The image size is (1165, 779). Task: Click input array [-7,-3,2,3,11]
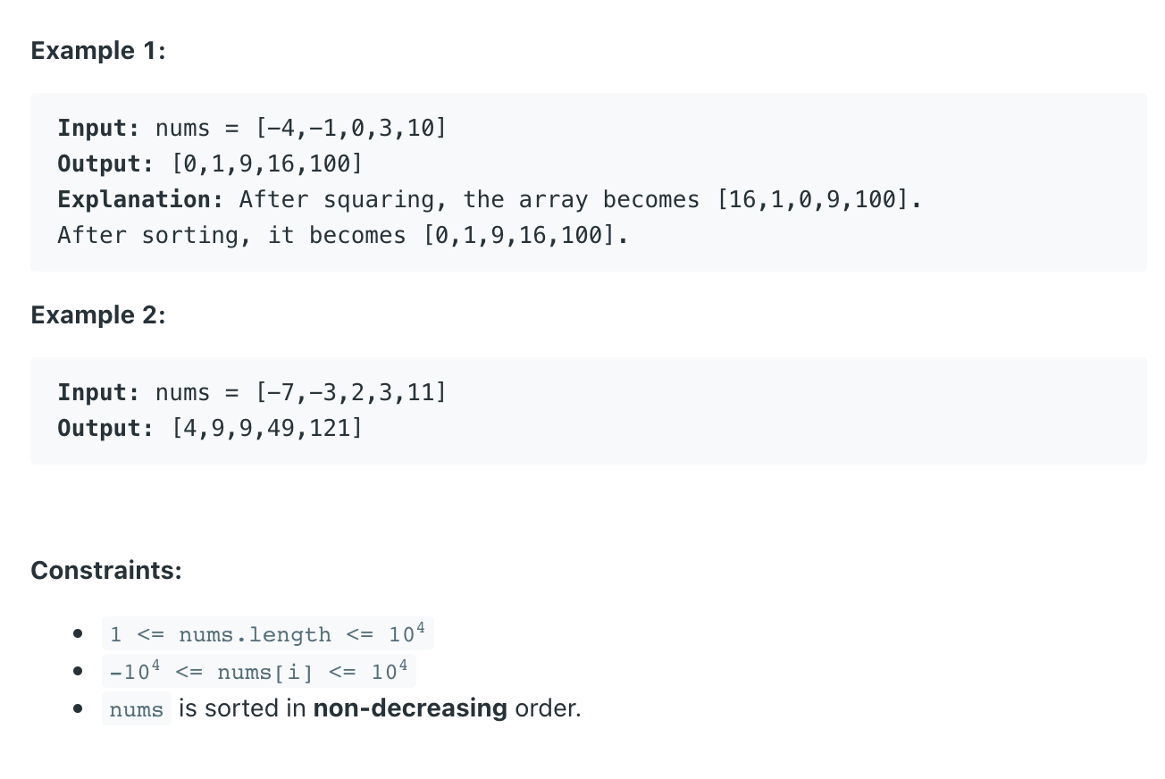[x=351, y=392]
